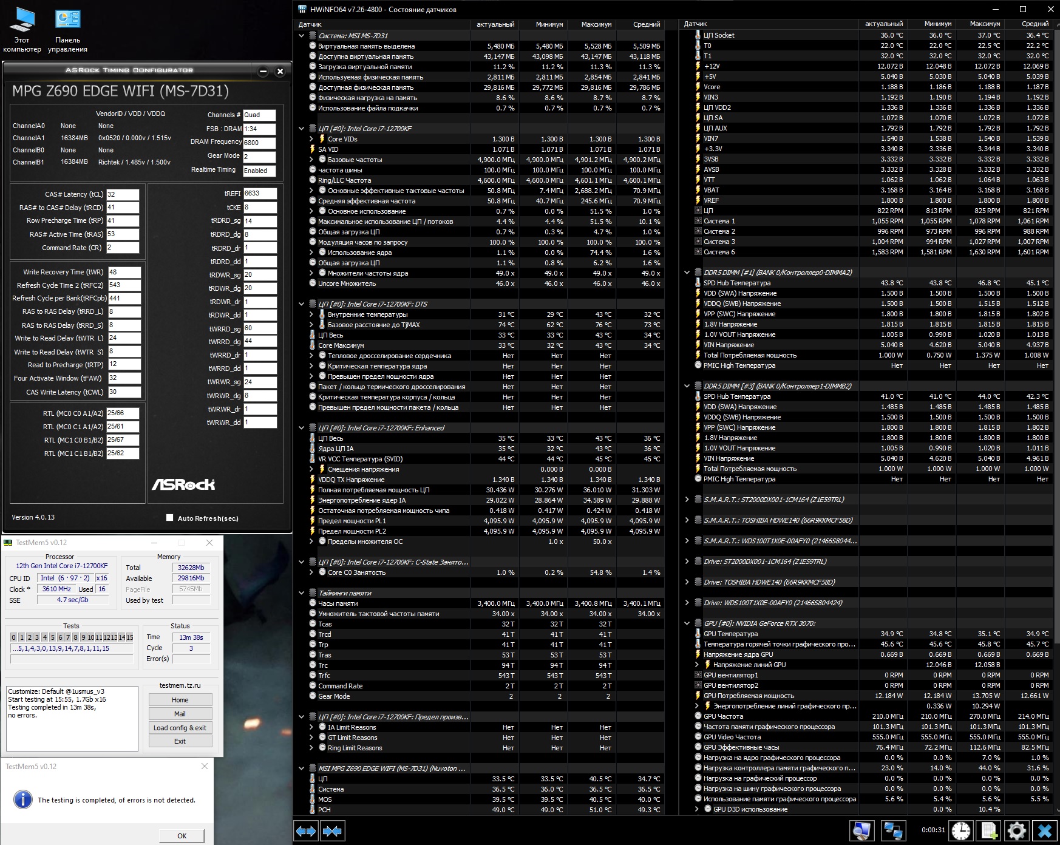Close sensors with the blue X icon
Screen dimensions: 1060x845
1045,830
